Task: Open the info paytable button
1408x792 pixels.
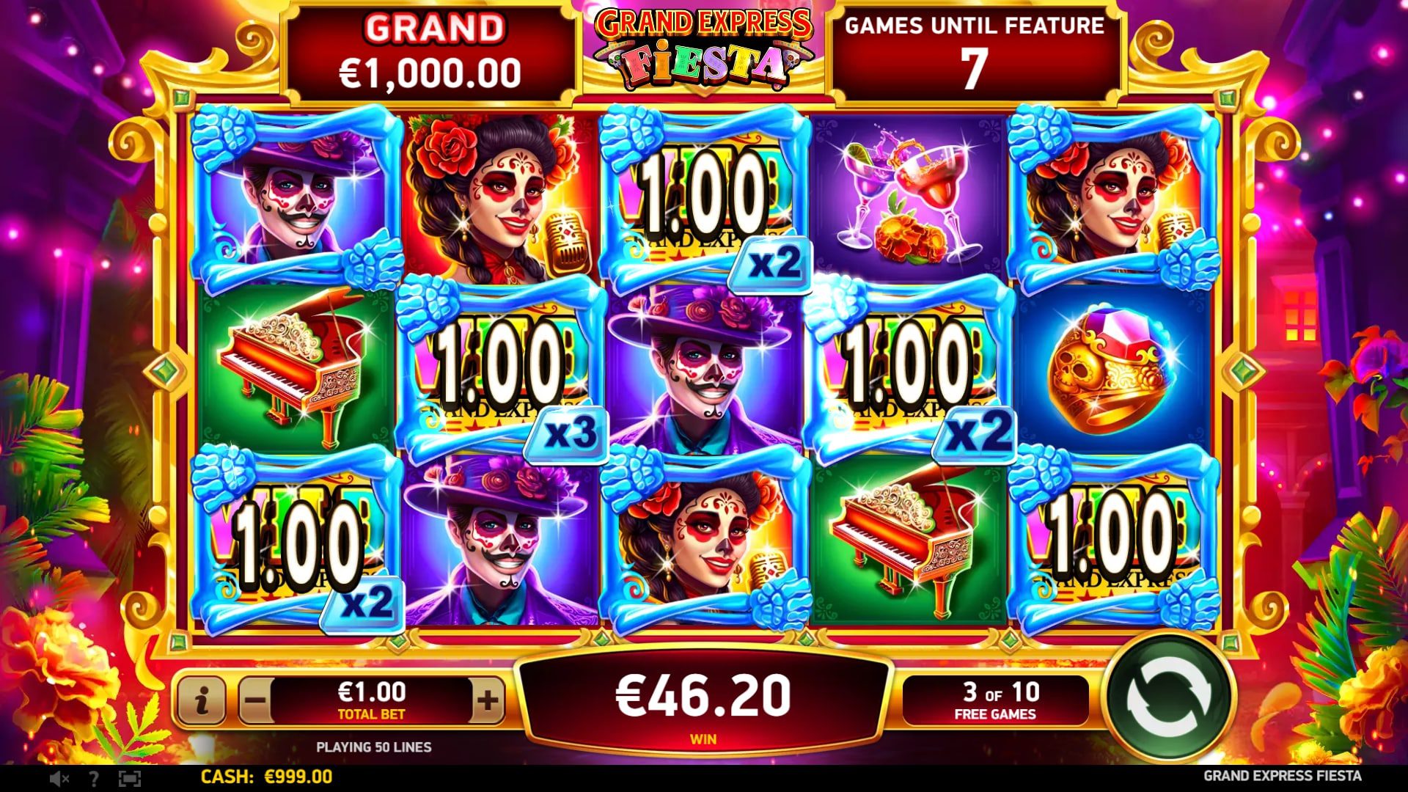Action: coord(202,700)
